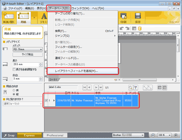Click the zoom in plus icon

(x=176, y=135)
